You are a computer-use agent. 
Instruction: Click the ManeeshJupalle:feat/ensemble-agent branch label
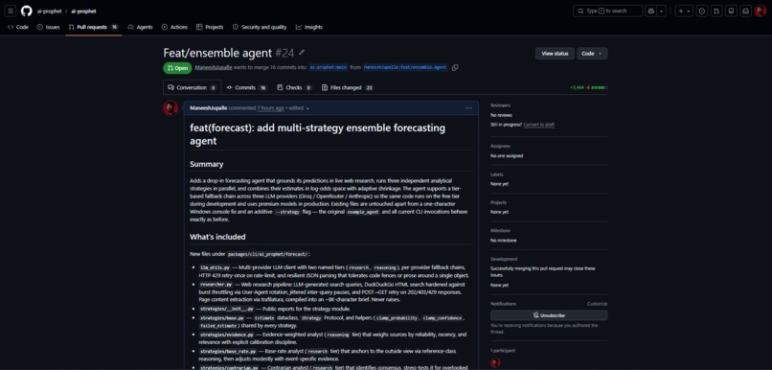click(x=405, y=67)
